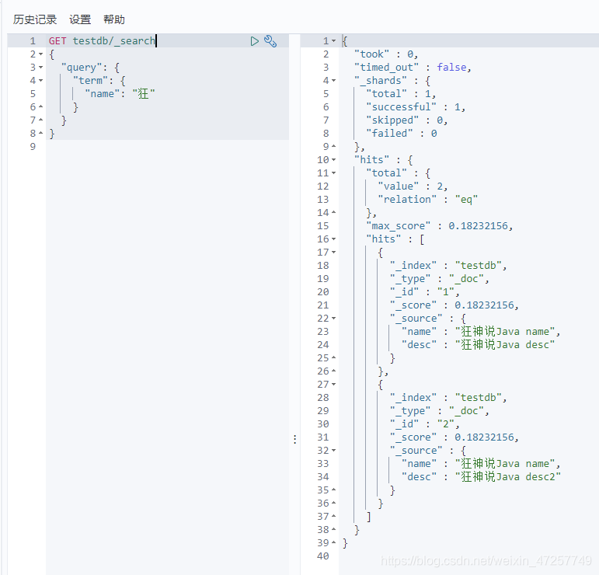Click "_type" : "_doc" on line 29
The width and height of the screenshot is (599, 575).
439,411
